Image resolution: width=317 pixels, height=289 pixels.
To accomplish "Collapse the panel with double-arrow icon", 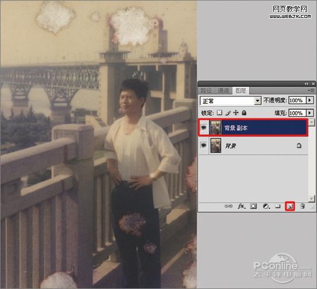I will (x=307, y=83).
